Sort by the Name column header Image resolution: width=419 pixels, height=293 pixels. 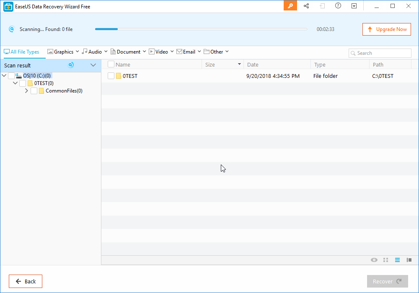(x=123, y=64)
